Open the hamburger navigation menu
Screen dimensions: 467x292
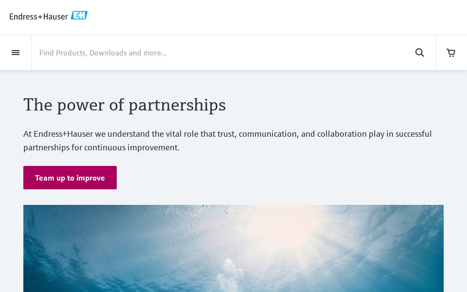pos(16,53)
